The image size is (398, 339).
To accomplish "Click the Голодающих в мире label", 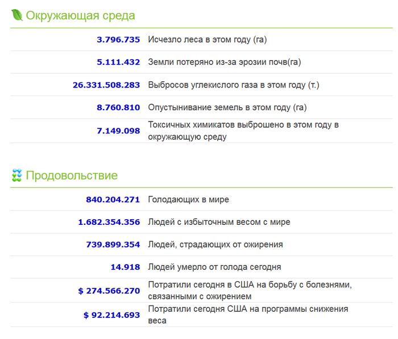I will click(188, 199).
